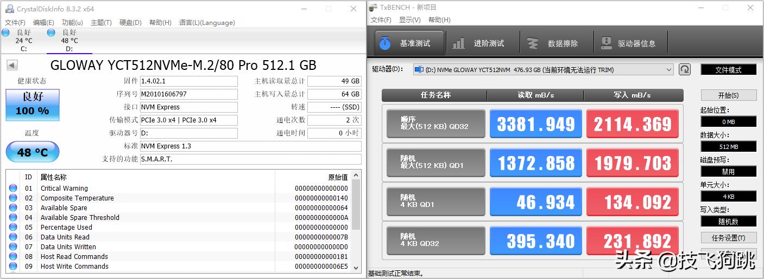Click sequential write result 2114.369
The image size is (764, 279).
click(633, 124)
